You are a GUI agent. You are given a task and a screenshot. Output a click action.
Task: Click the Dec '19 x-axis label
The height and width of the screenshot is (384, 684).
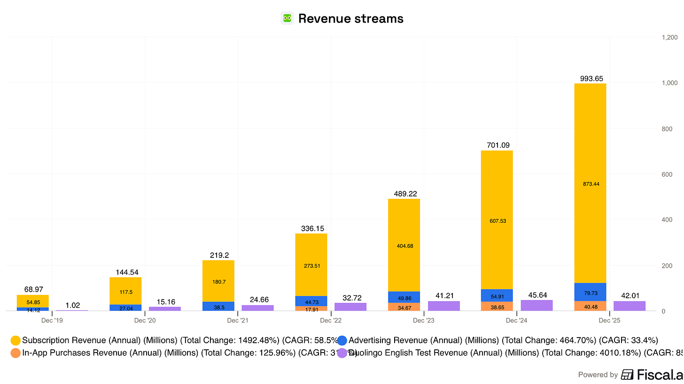pos(52,321)
